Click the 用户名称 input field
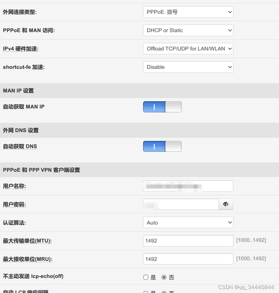 188,186
